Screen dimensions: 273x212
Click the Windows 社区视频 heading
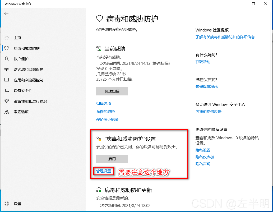point(212,30)
